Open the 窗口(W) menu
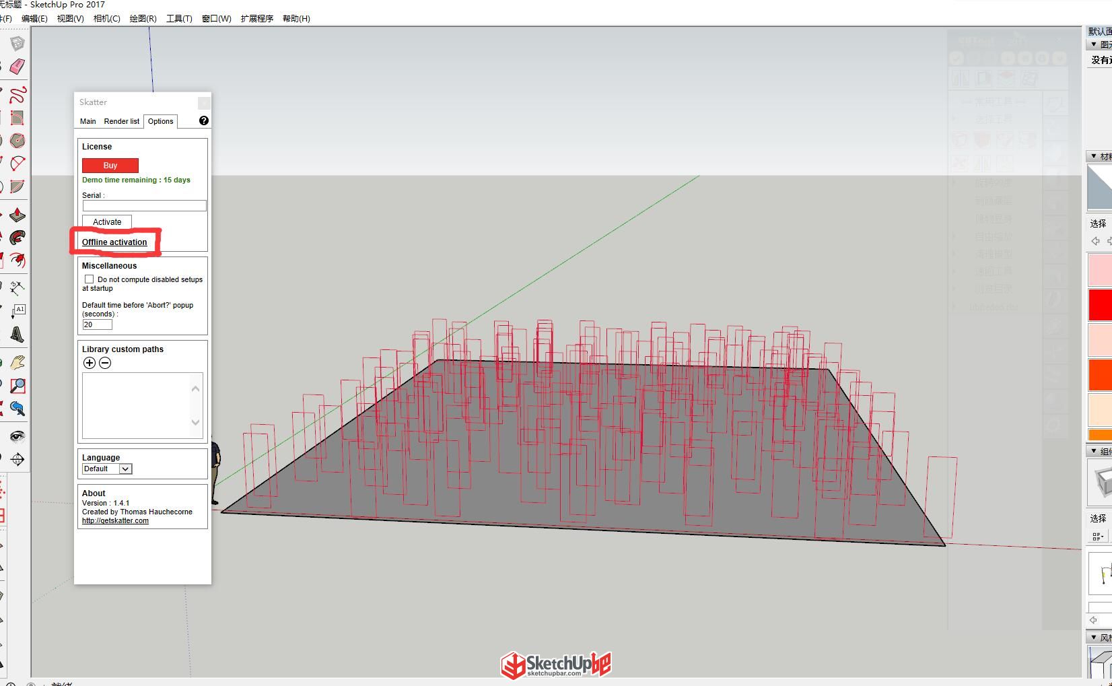The width and height of the screenshot is (1112, 686). pyautogui.click(x=217, y=18)
